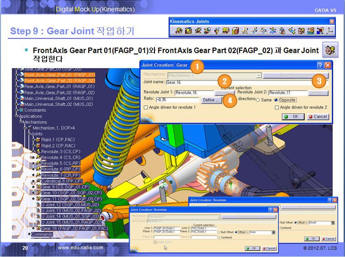Expand the Applications node in tree

[x=16, y=117]
